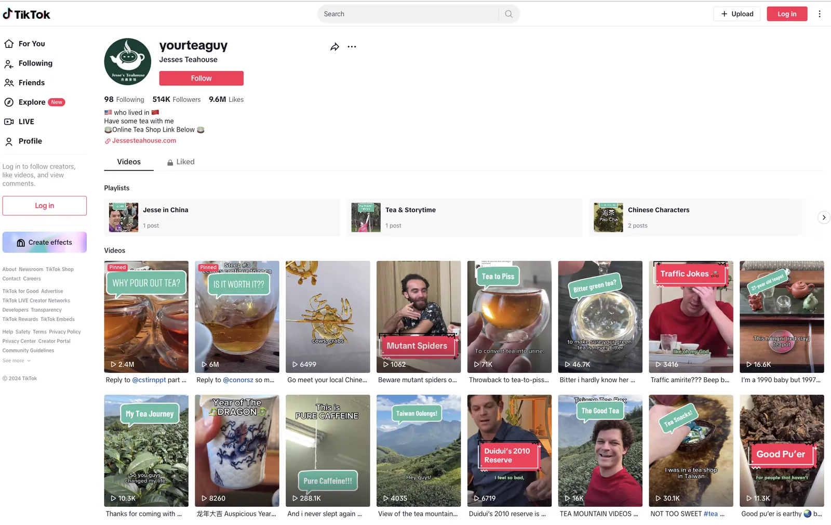This screenshot has height=525, width=831.
Task: Play the pinned WHY POUR OUT TEA? video
Action: click(x=146, y=317)
